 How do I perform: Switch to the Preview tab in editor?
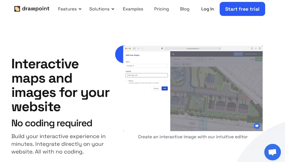(x=177, y=59)
